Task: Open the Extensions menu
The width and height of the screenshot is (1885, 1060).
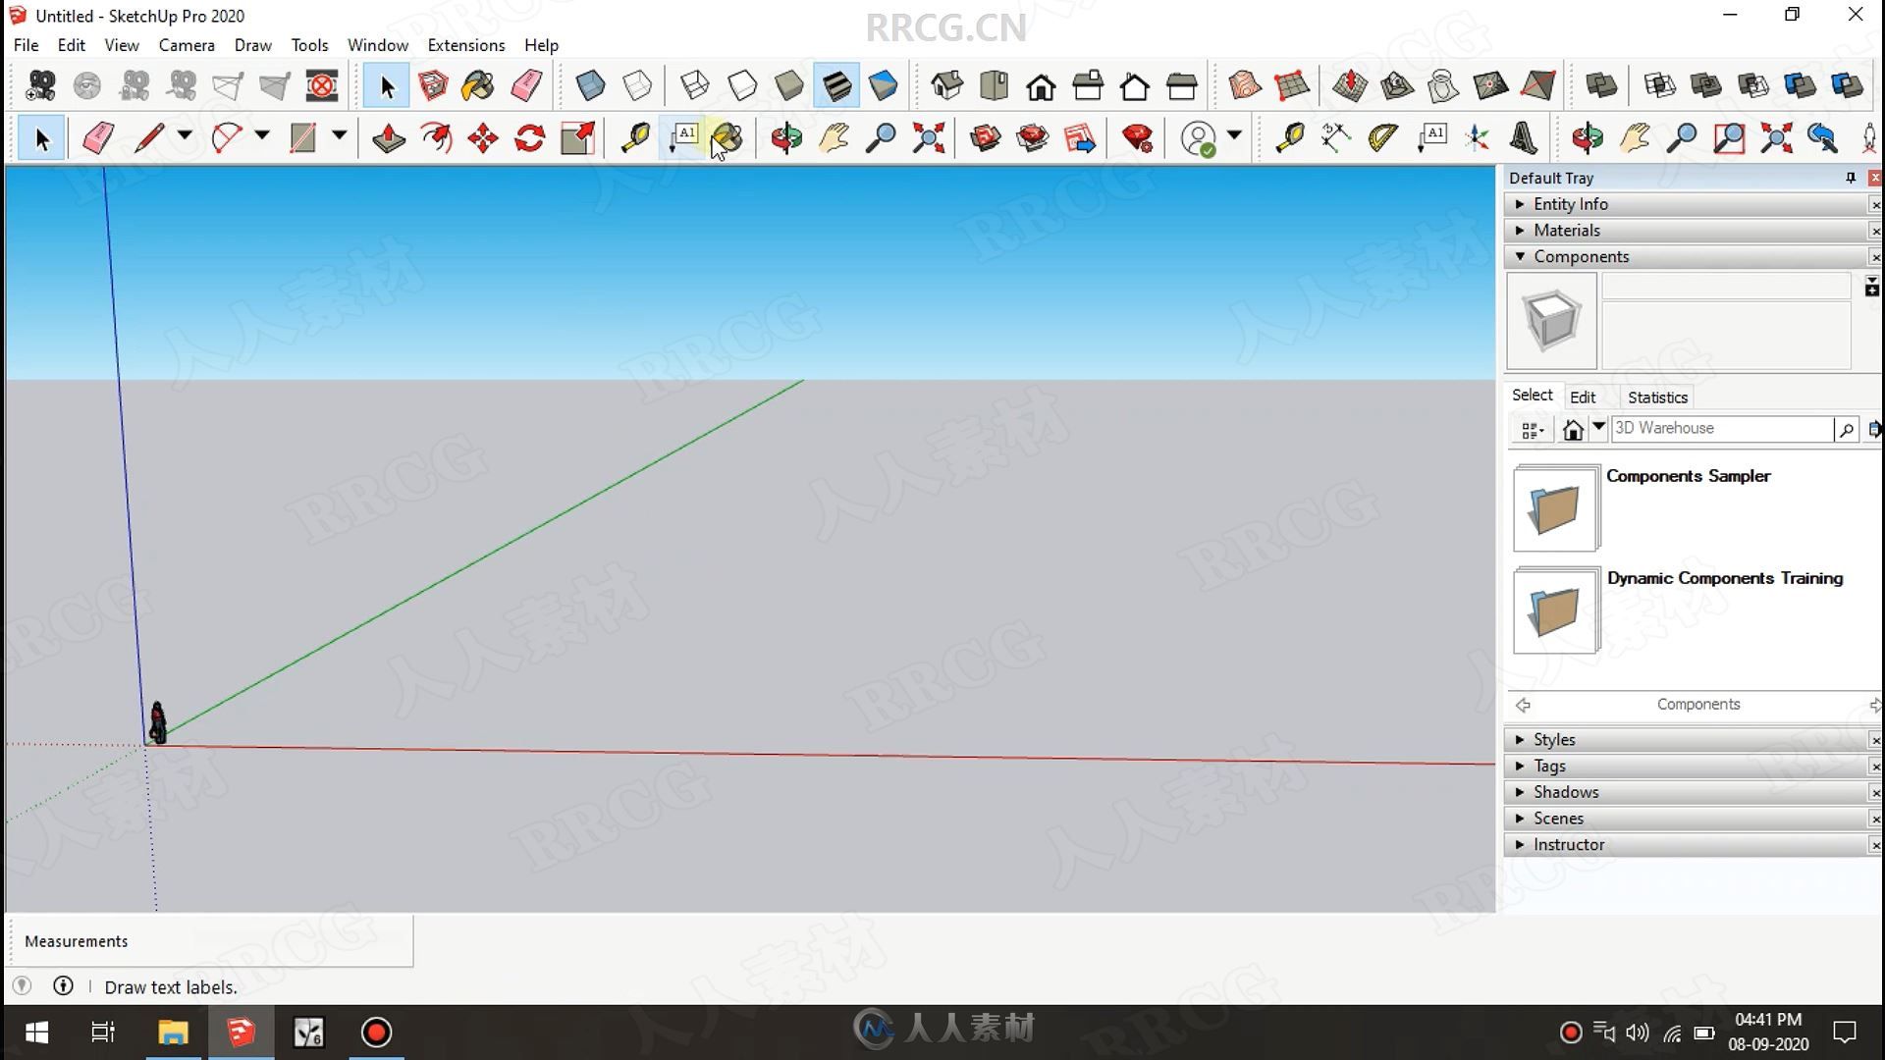Action: tap(466, 45)
